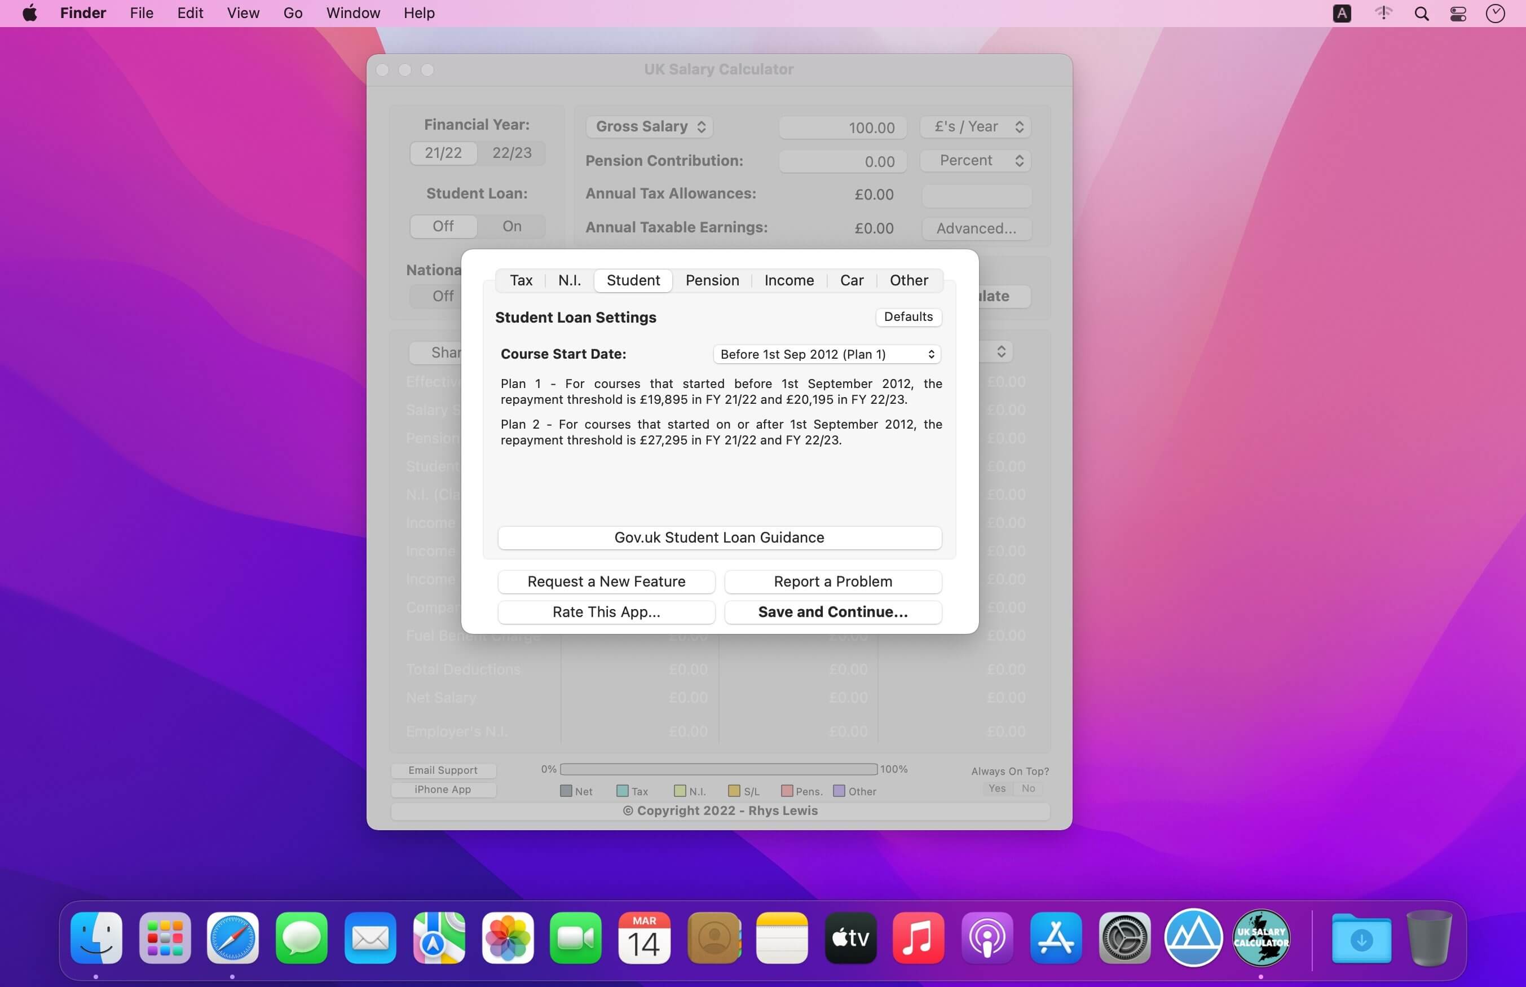This screenshot has width=1526, height=987.
Task: Click Save and Continue...
Action: (x=833, y=612)
